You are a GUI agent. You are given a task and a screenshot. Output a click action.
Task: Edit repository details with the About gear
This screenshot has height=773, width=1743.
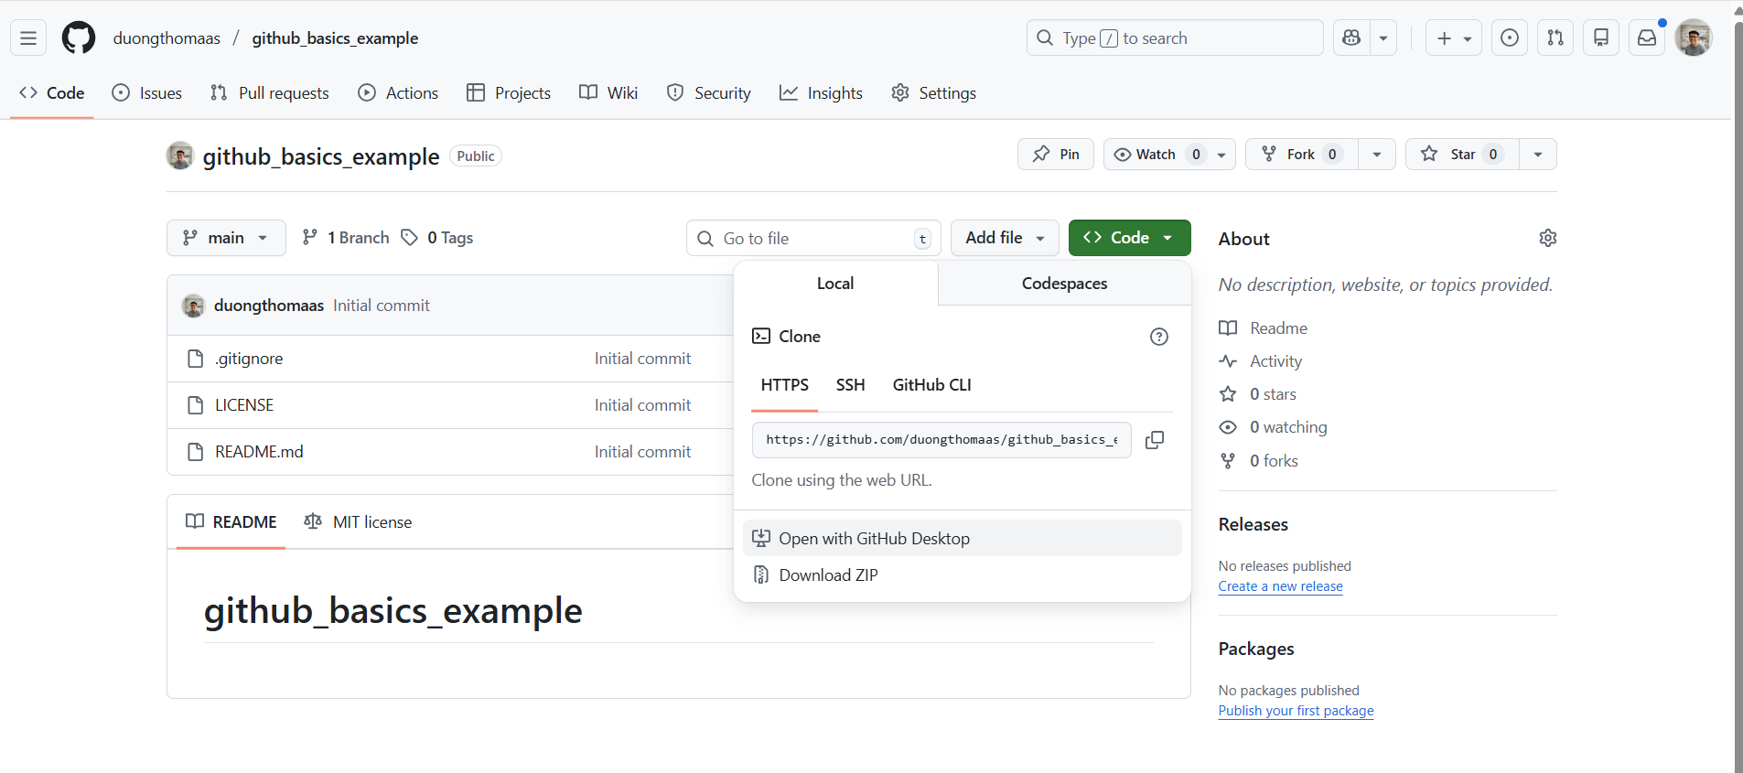coord(1547,238)
